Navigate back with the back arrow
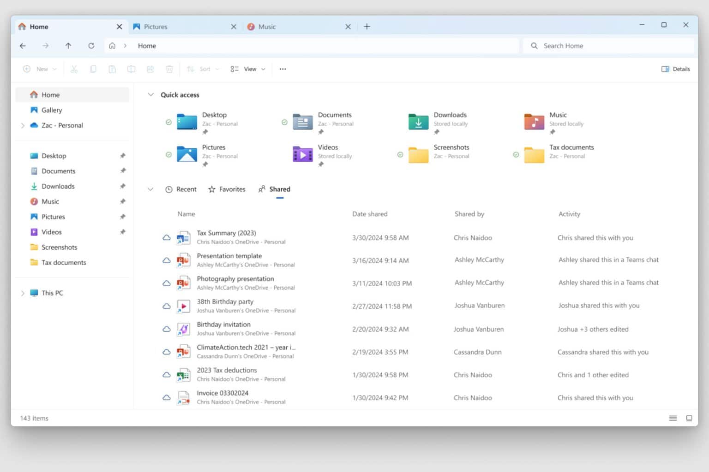 tap(23, 46)
